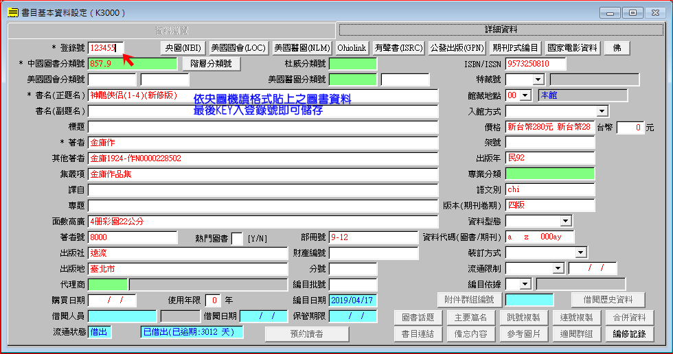Click the 出版社 field 遠流
The height and width of the screenshot is (354, 673).
(x=187, y=253)
